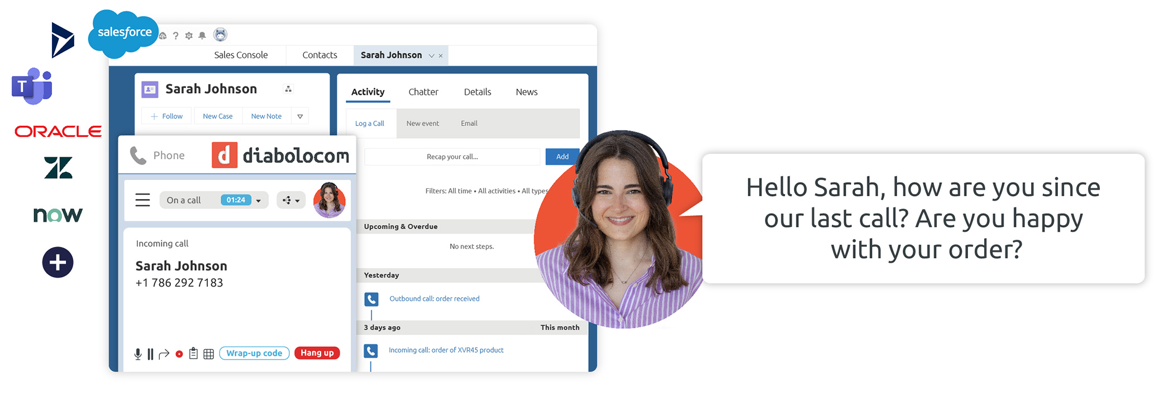Click the Zendesk logo icon
Image resolution: width=1173 pixels, height=393 pixels.
click(58, 167)
